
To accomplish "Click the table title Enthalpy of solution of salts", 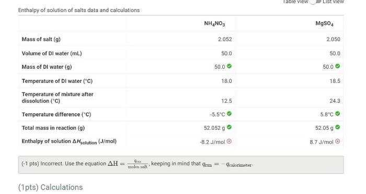I will point(79,10).
